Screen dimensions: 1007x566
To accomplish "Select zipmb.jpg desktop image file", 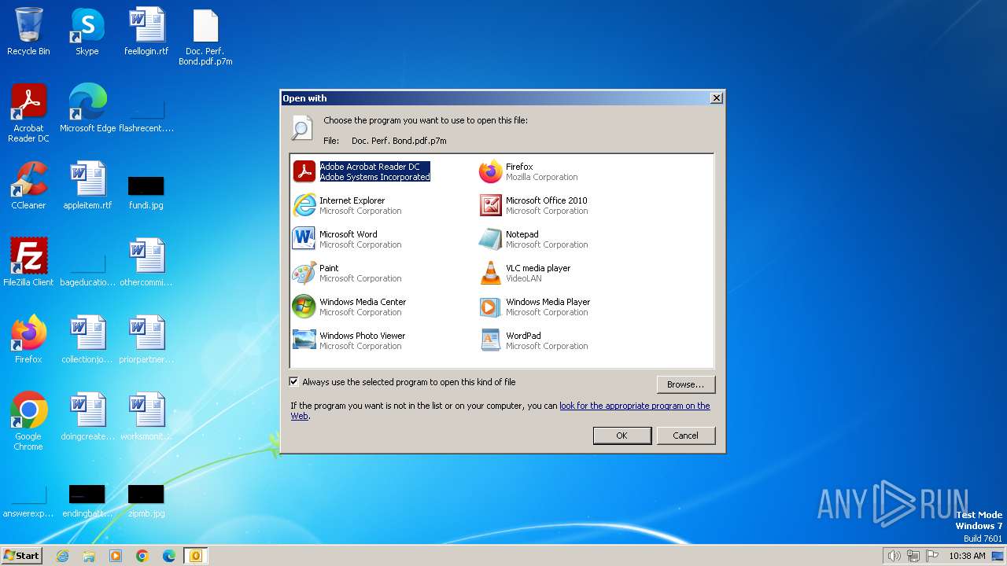I will point(146,501).
